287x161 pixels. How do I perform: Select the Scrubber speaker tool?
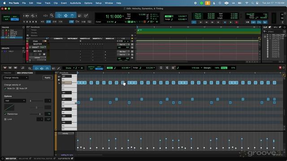pyautogui.click(x=79, y=16)
